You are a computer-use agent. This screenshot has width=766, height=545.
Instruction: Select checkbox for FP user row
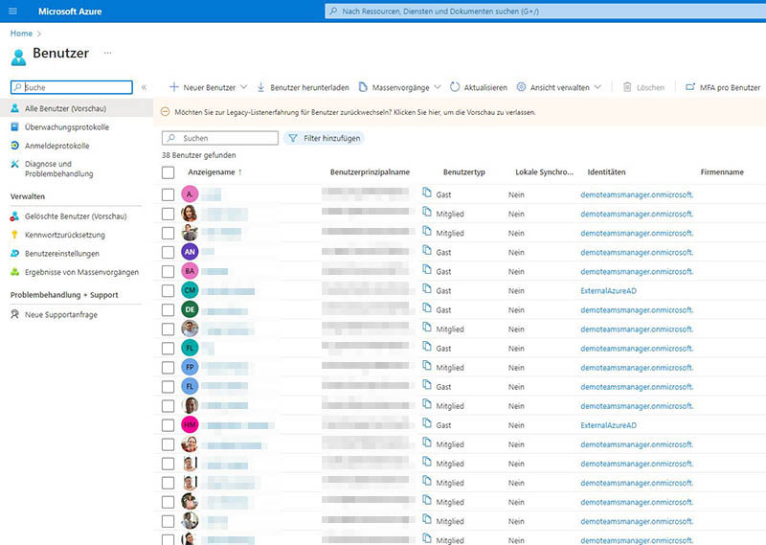tap(169, 368)
